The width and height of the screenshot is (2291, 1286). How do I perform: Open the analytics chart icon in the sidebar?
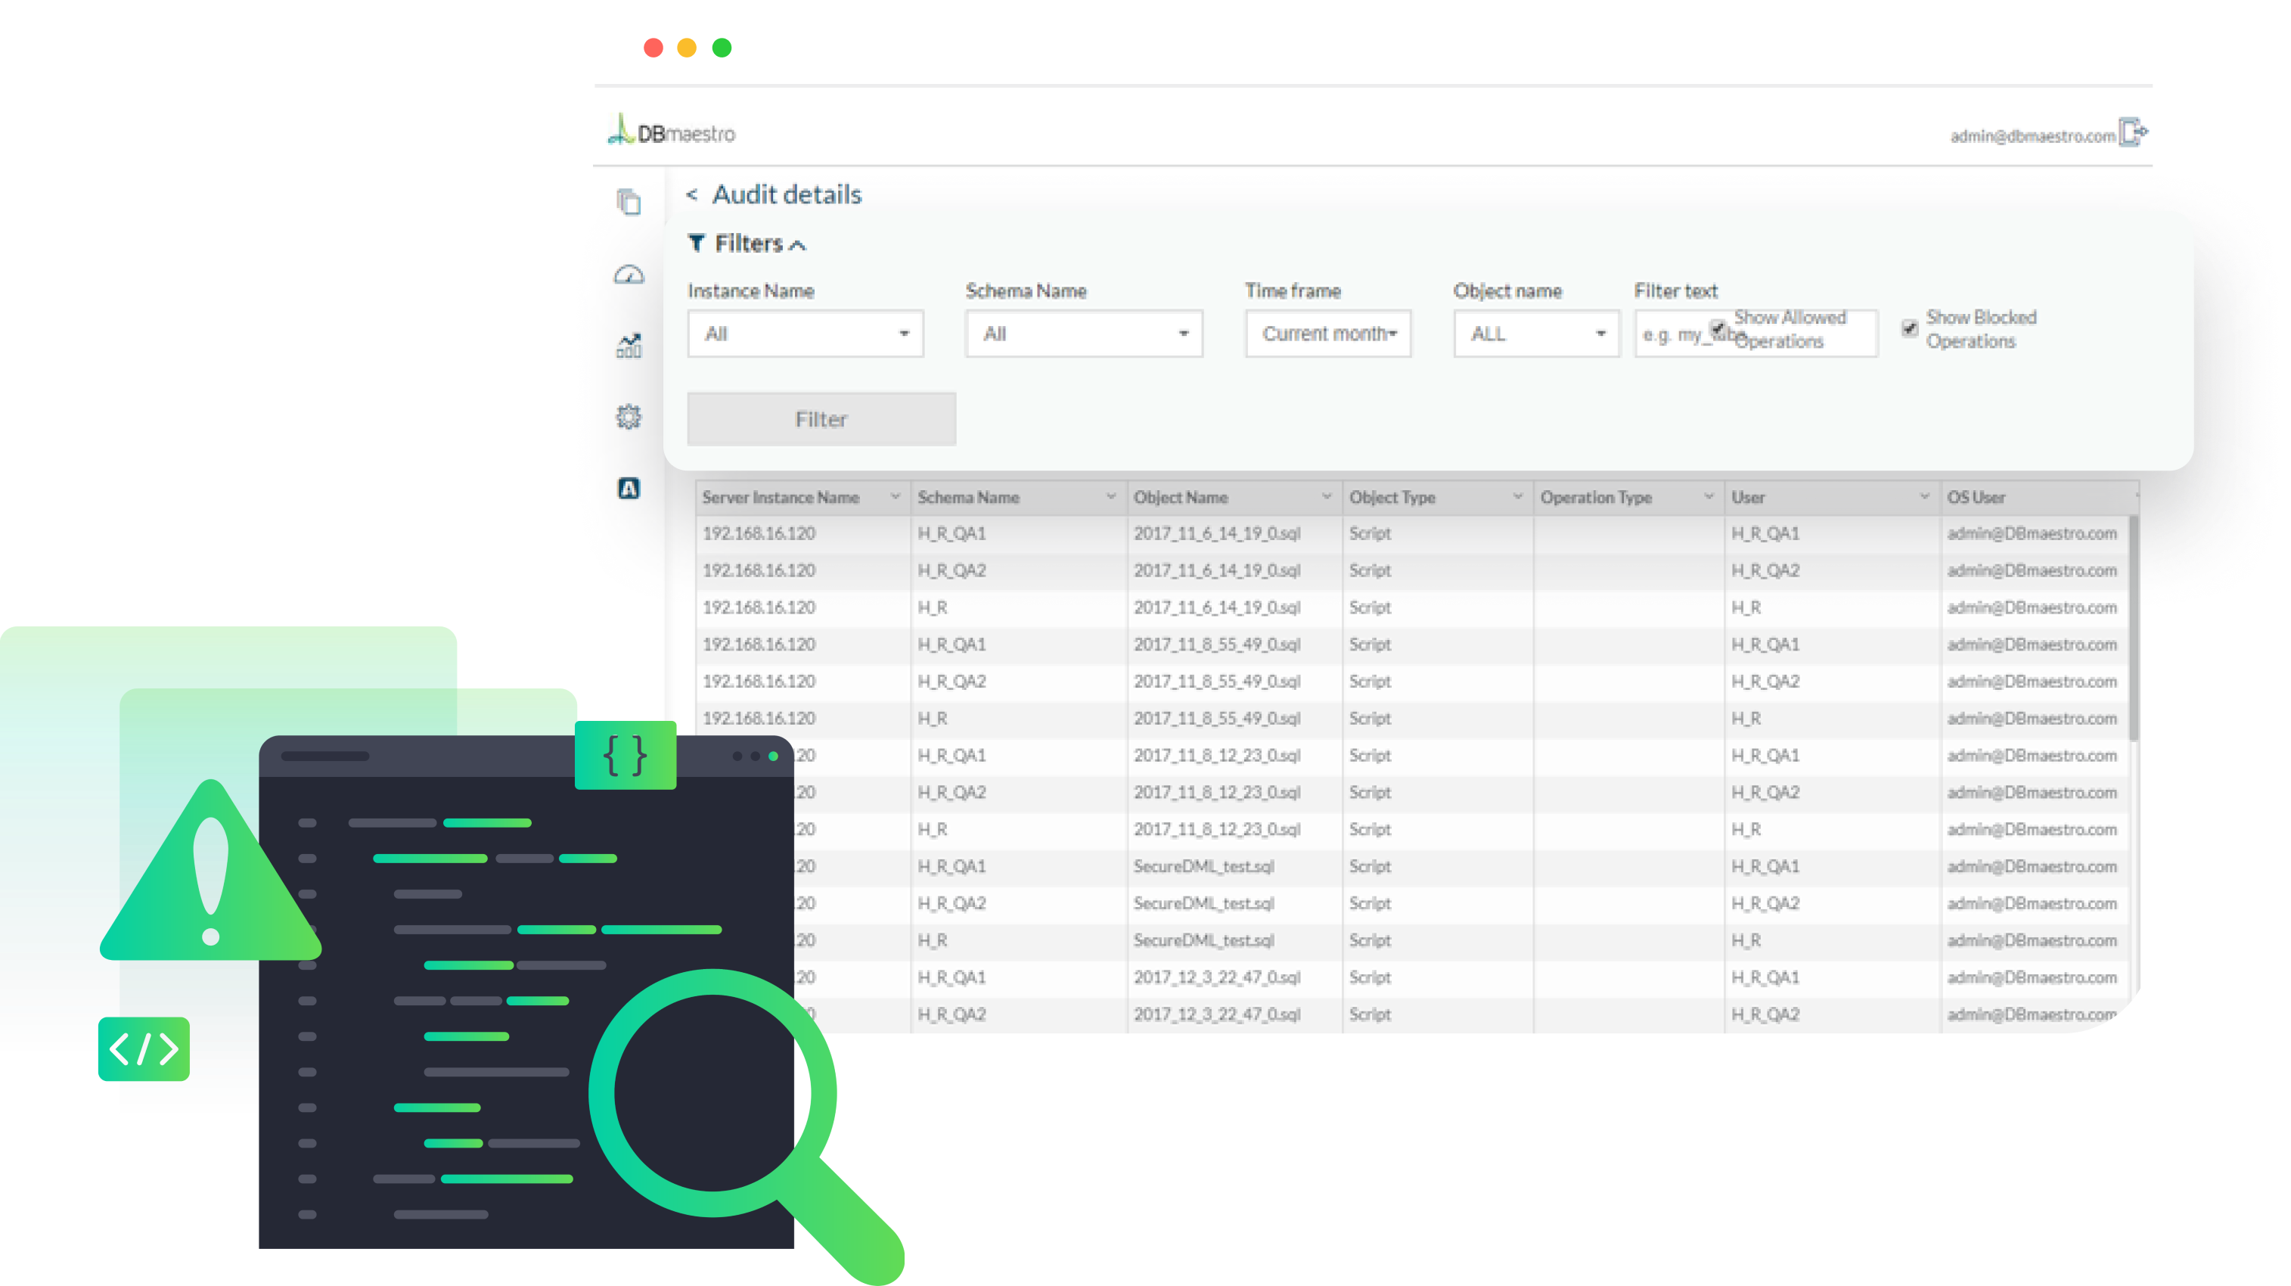[629, 345]
